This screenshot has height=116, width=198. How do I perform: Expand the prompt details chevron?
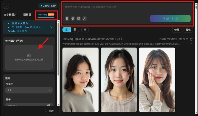[191, 44]
